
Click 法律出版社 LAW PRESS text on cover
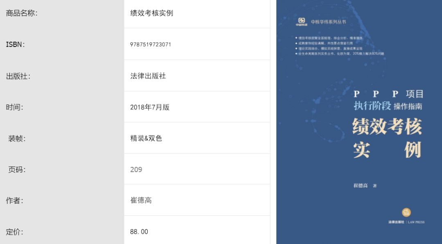pyautogui.click(x=406, y=222)
